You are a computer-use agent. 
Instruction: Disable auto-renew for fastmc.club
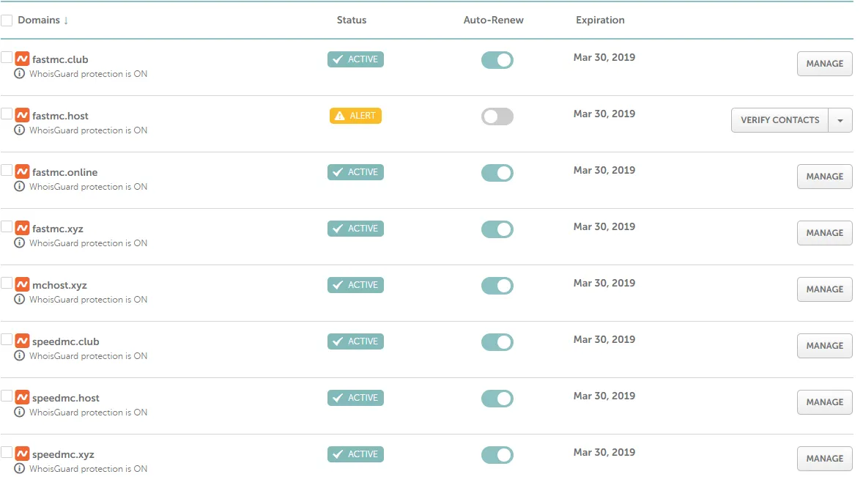[497, 60]
